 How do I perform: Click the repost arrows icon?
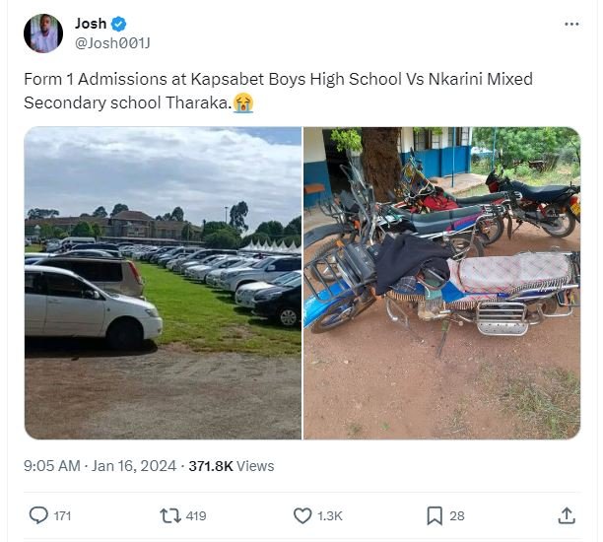tap(168, 514)
